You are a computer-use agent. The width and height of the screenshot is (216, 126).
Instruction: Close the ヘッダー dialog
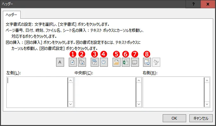(x=208, y=4)
